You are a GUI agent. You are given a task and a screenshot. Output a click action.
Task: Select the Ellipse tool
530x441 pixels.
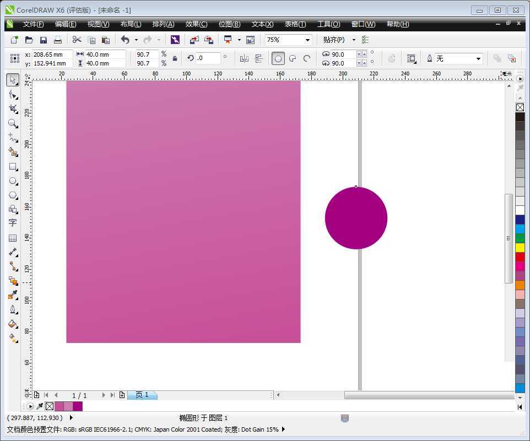pos(13,181)
